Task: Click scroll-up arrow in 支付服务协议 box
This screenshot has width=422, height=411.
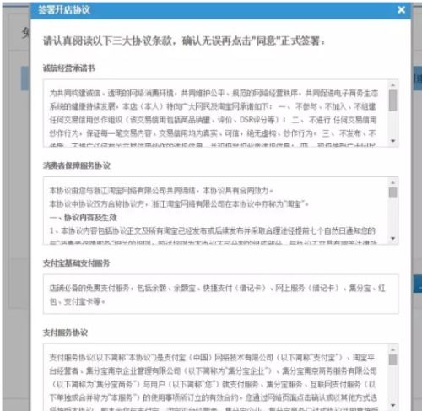Action: coord(393,349)
